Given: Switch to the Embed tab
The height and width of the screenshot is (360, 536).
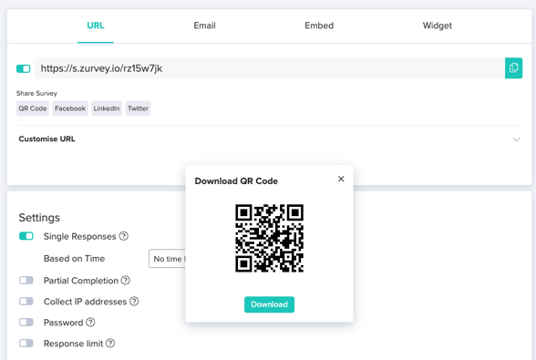Looking at the screenshot, I should coord(319,26).
